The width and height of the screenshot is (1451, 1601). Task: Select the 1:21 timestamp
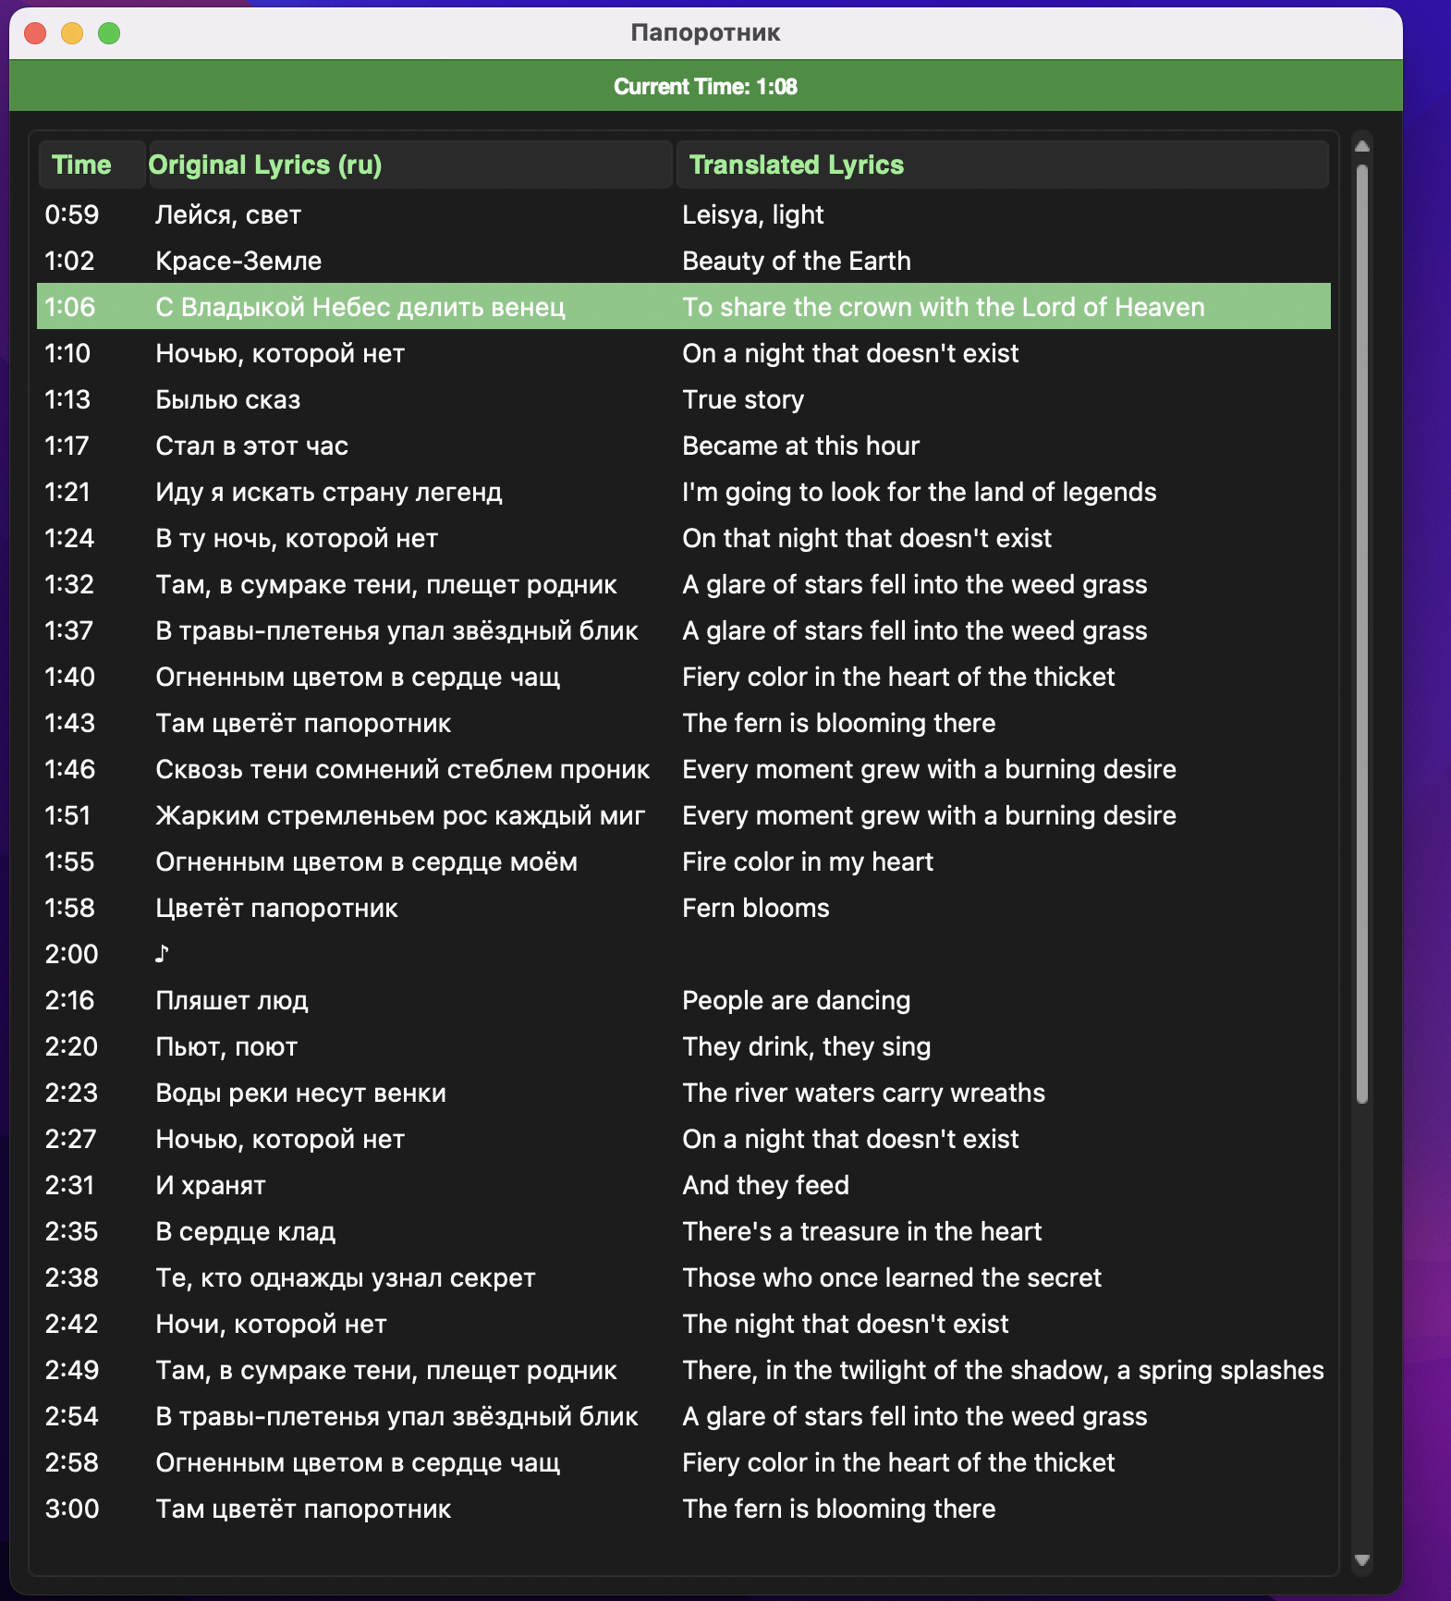click(x=67, y=492)
